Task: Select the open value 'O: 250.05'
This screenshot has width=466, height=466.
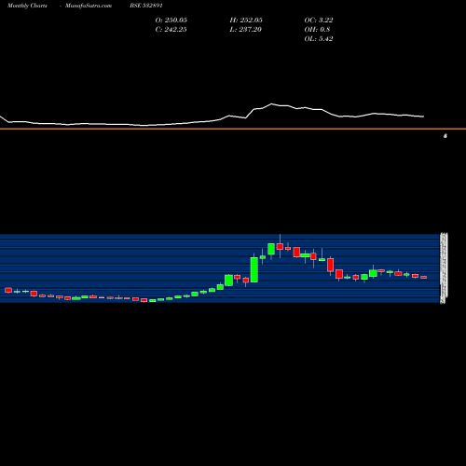Action: coord(171,21)
